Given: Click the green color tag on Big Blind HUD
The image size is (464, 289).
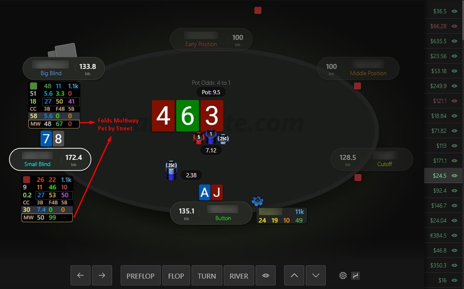Looking at the screenshot, I should (x=34, y=86).
